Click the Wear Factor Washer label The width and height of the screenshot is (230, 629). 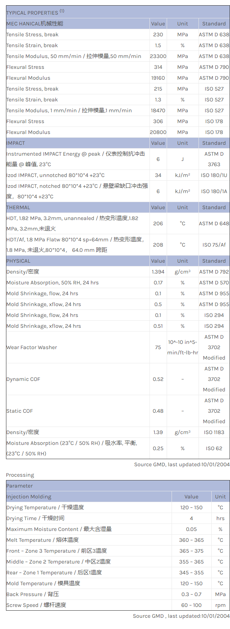tap(32, 347)
